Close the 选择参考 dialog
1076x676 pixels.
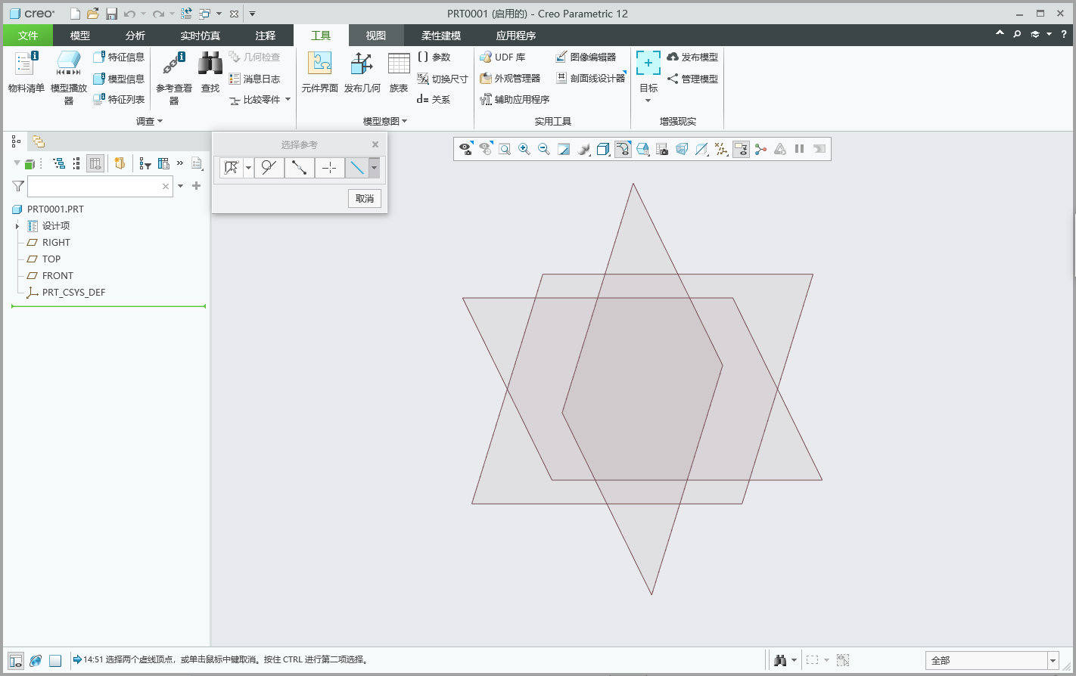coord(375,144)
